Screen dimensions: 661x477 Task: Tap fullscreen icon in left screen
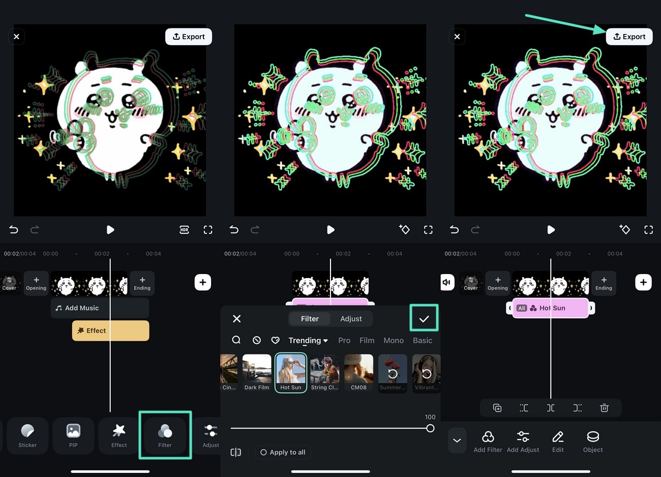click(x=208, y=230)
